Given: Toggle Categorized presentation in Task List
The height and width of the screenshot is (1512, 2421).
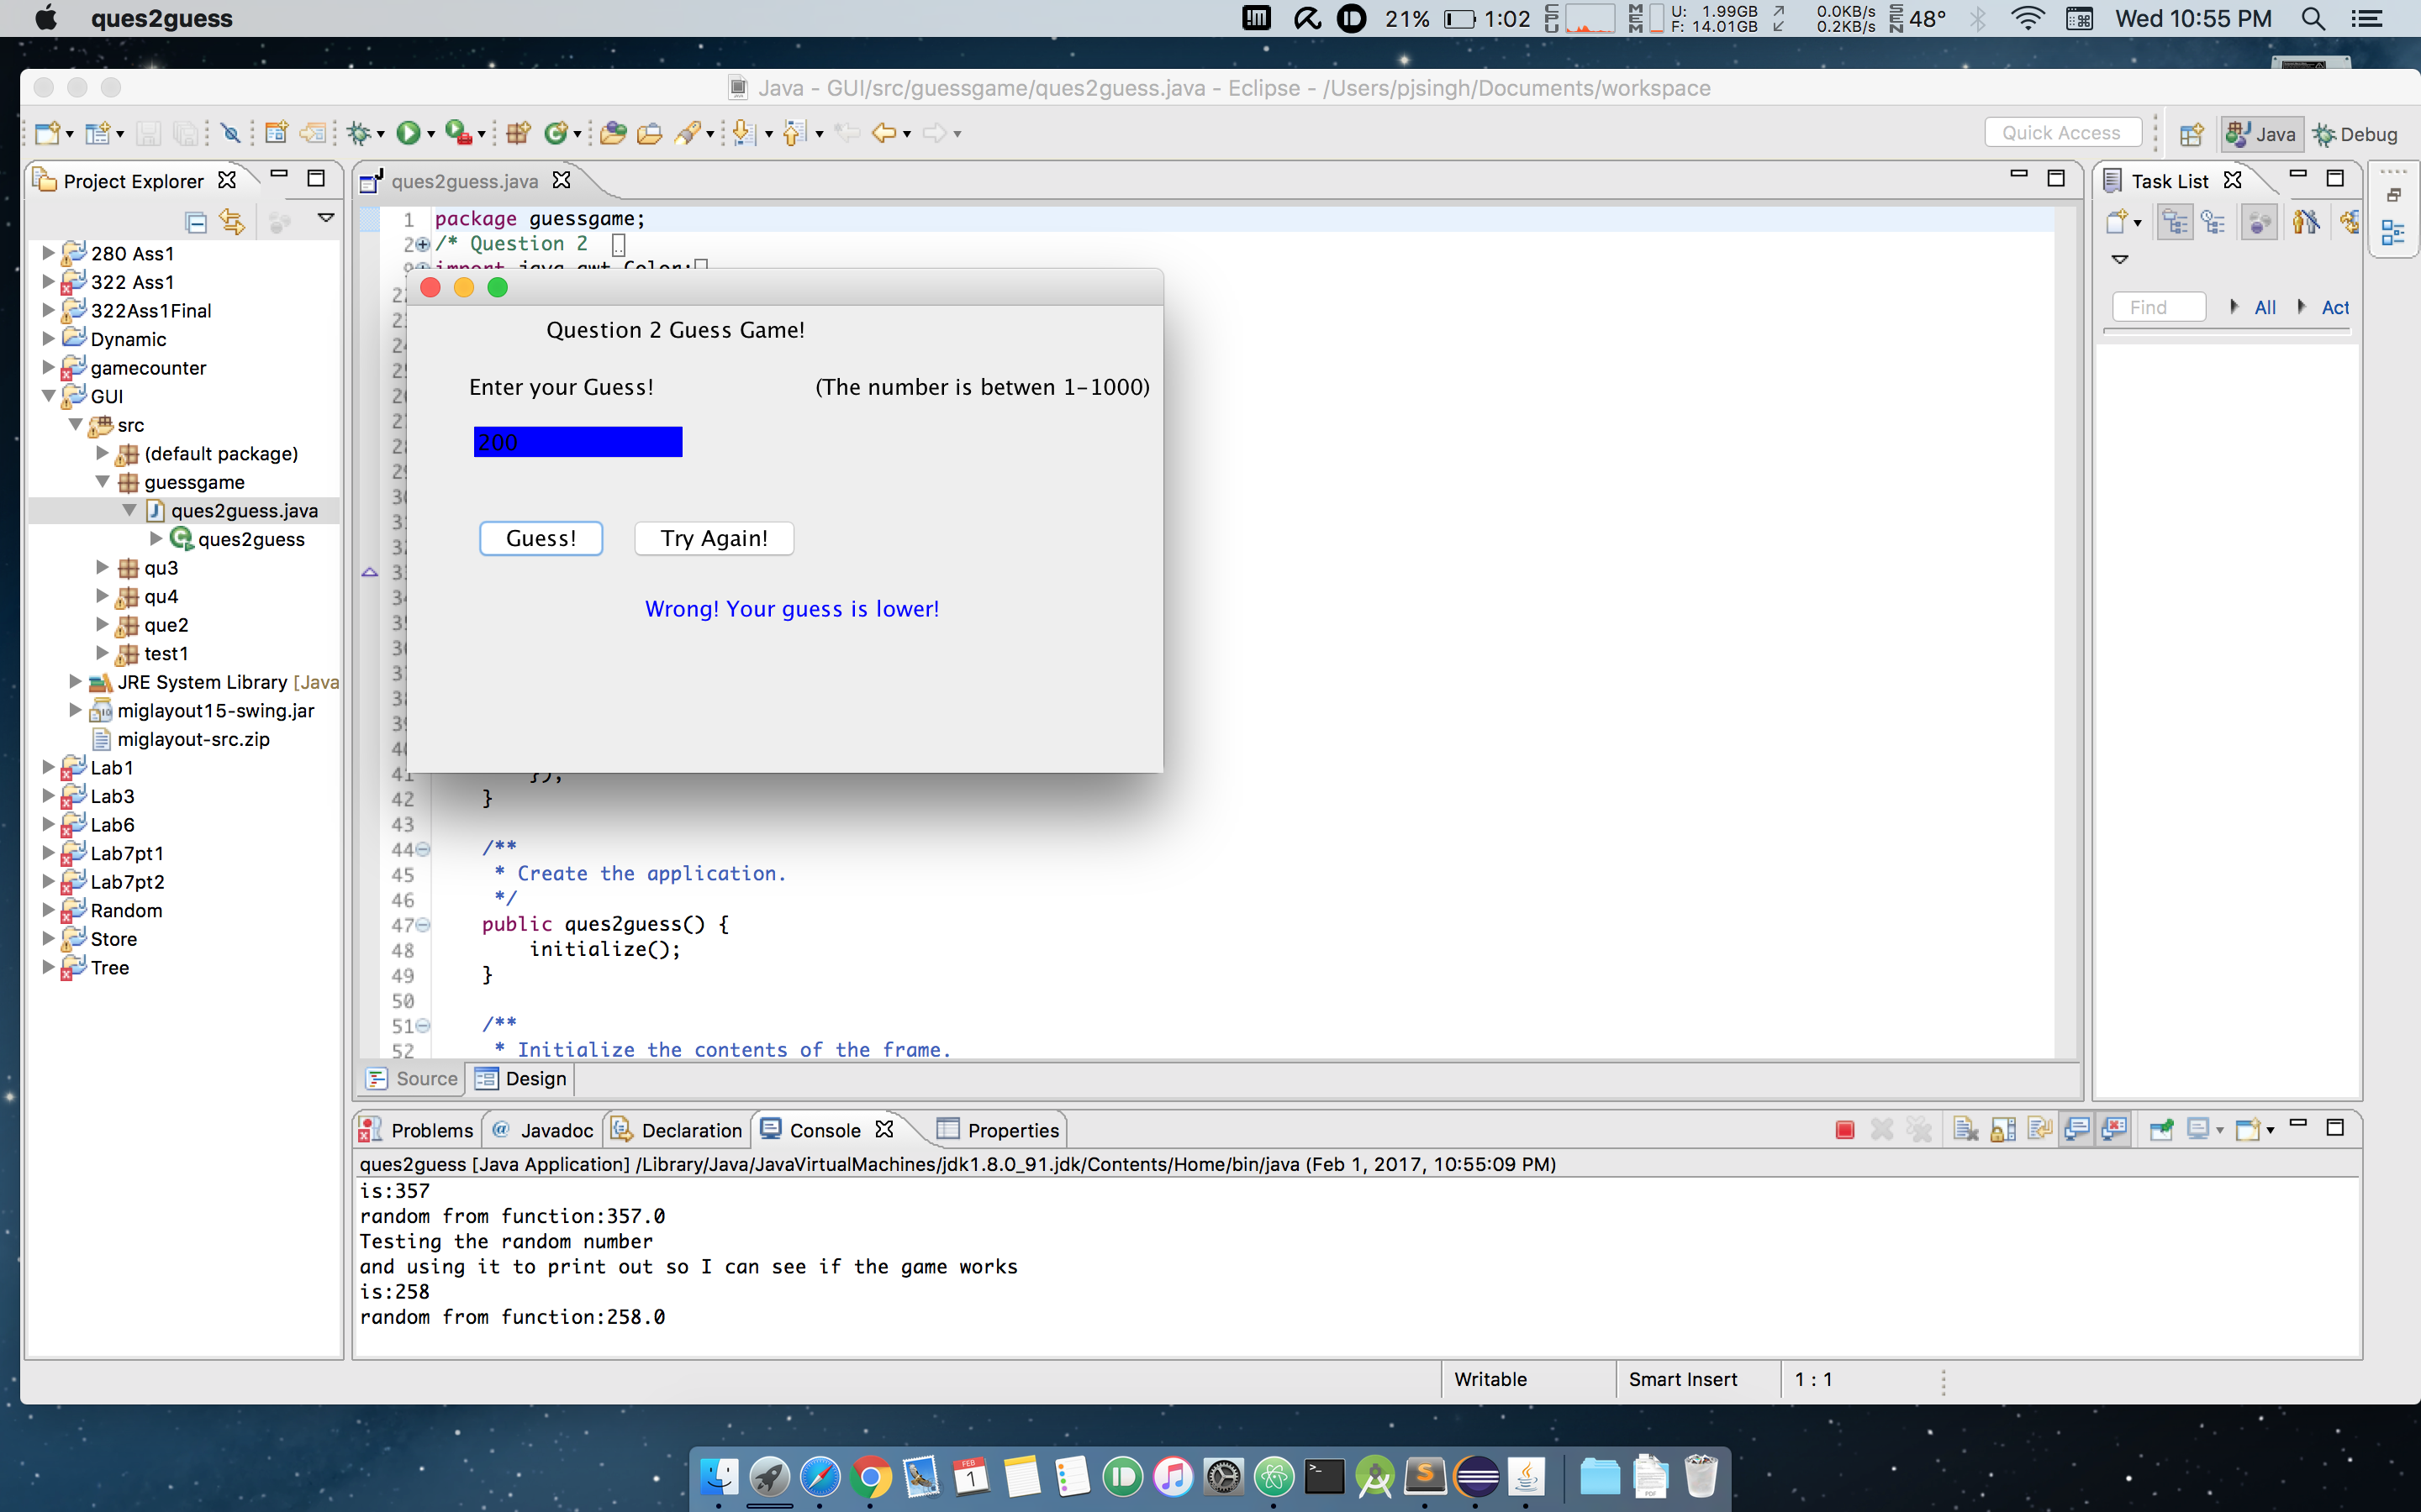Looking at the screenshot, I should (x=2175, y=222).
